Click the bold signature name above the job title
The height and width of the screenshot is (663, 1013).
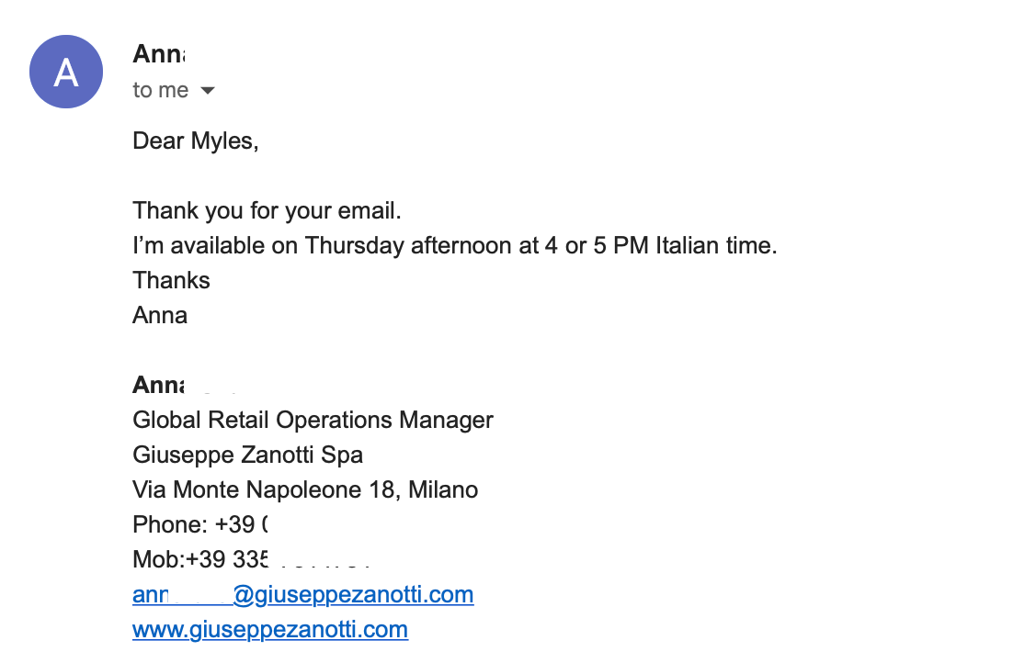click(x=159, y=385)
